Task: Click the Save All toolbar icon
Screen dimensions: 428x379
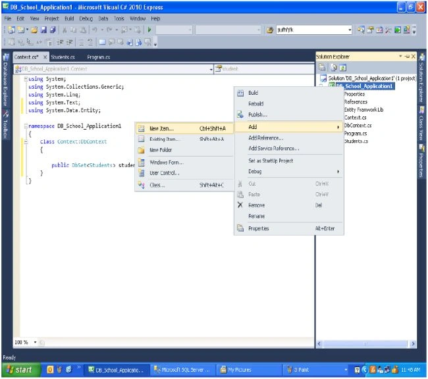Action: click(53, 30)
